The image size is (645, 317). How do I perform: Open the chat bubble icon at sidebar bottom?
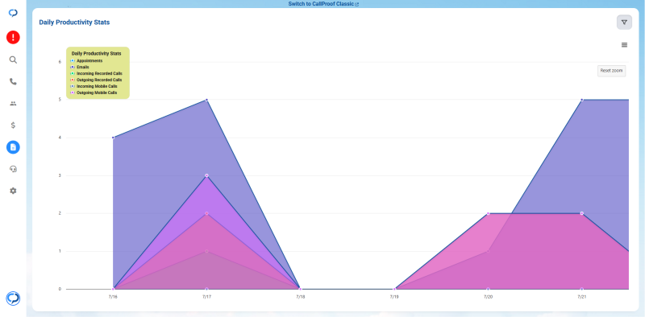point(13,298)
